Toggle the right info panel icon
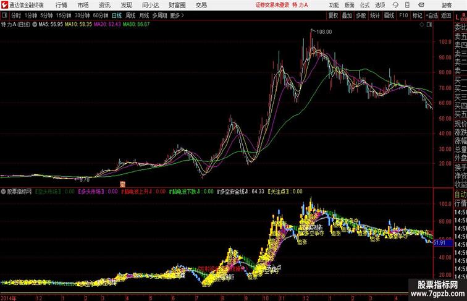 coord(429,25)
